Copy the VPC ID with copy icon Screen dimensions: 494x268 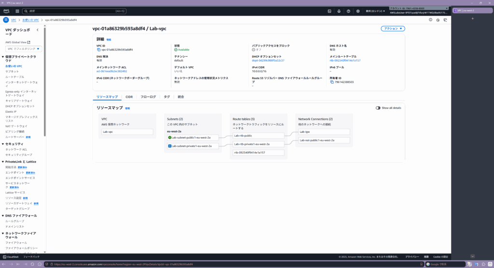(x=98, y=50)
